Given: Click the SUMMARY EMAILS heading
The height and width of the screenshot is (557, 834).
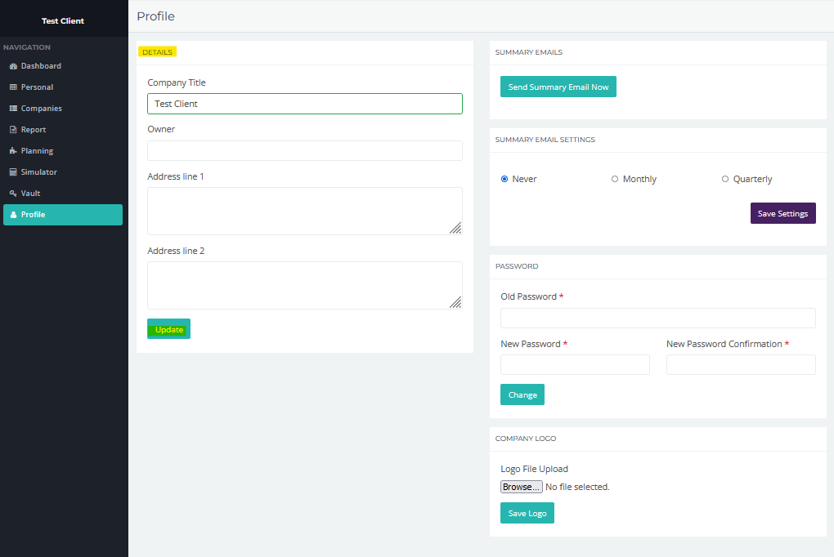Looking at the screenshot, I should [x=529, y=52].
